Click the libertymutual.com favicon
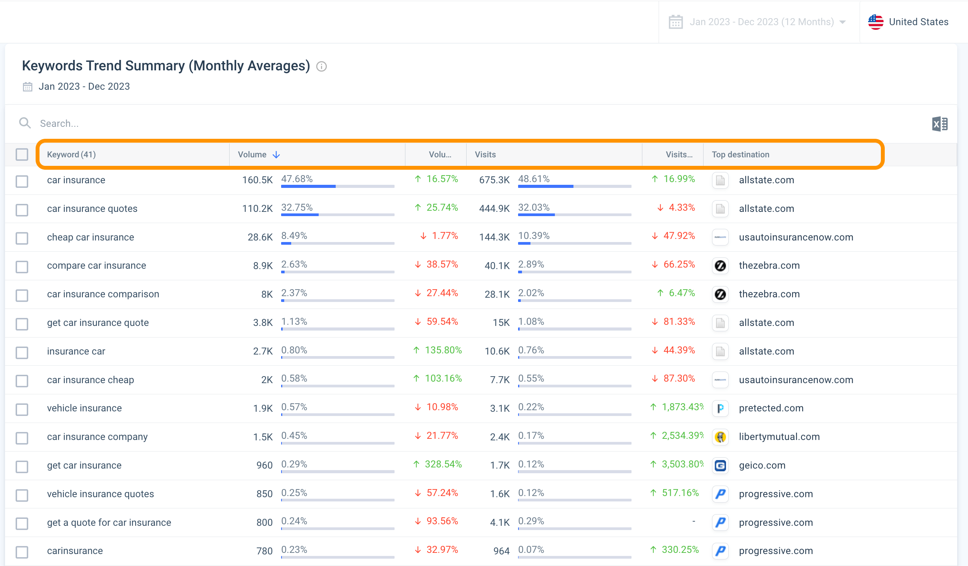The height and width of the screenshot is (566, 968). click(x=720, y=437)
